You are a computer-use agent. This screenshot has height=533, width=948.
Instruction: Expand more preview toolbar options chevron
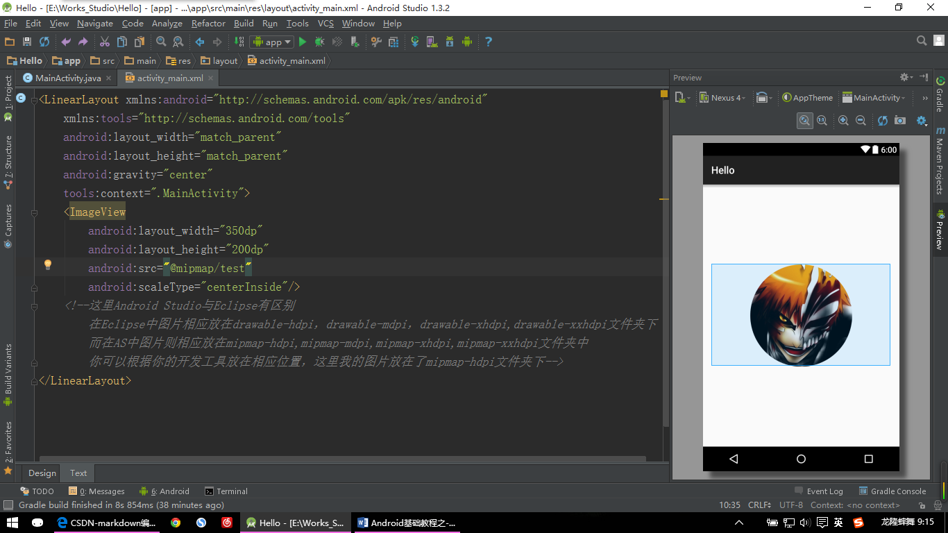coord(925,98)
